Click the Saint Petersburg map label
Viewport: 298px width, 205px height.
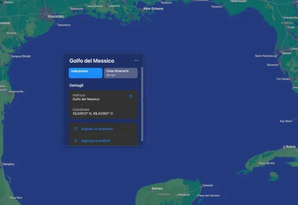coord(266,56)
